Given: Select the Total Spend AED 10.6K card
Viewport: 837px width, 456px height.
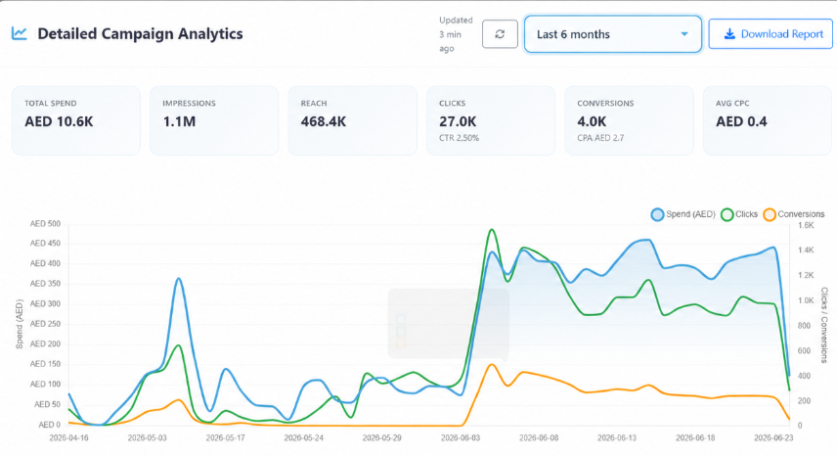Looking at the screenshot, I should point(76,120).
